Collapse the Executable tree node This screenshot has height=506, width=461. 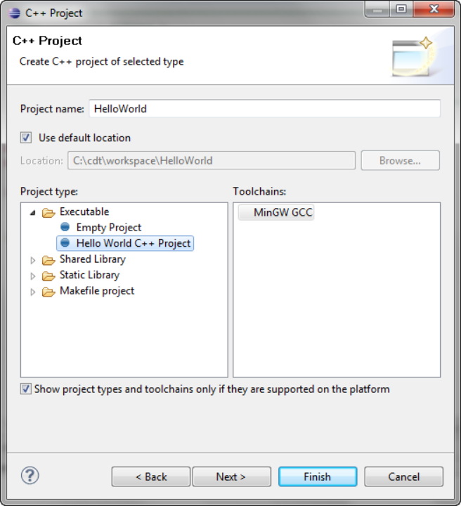point(33,212)
